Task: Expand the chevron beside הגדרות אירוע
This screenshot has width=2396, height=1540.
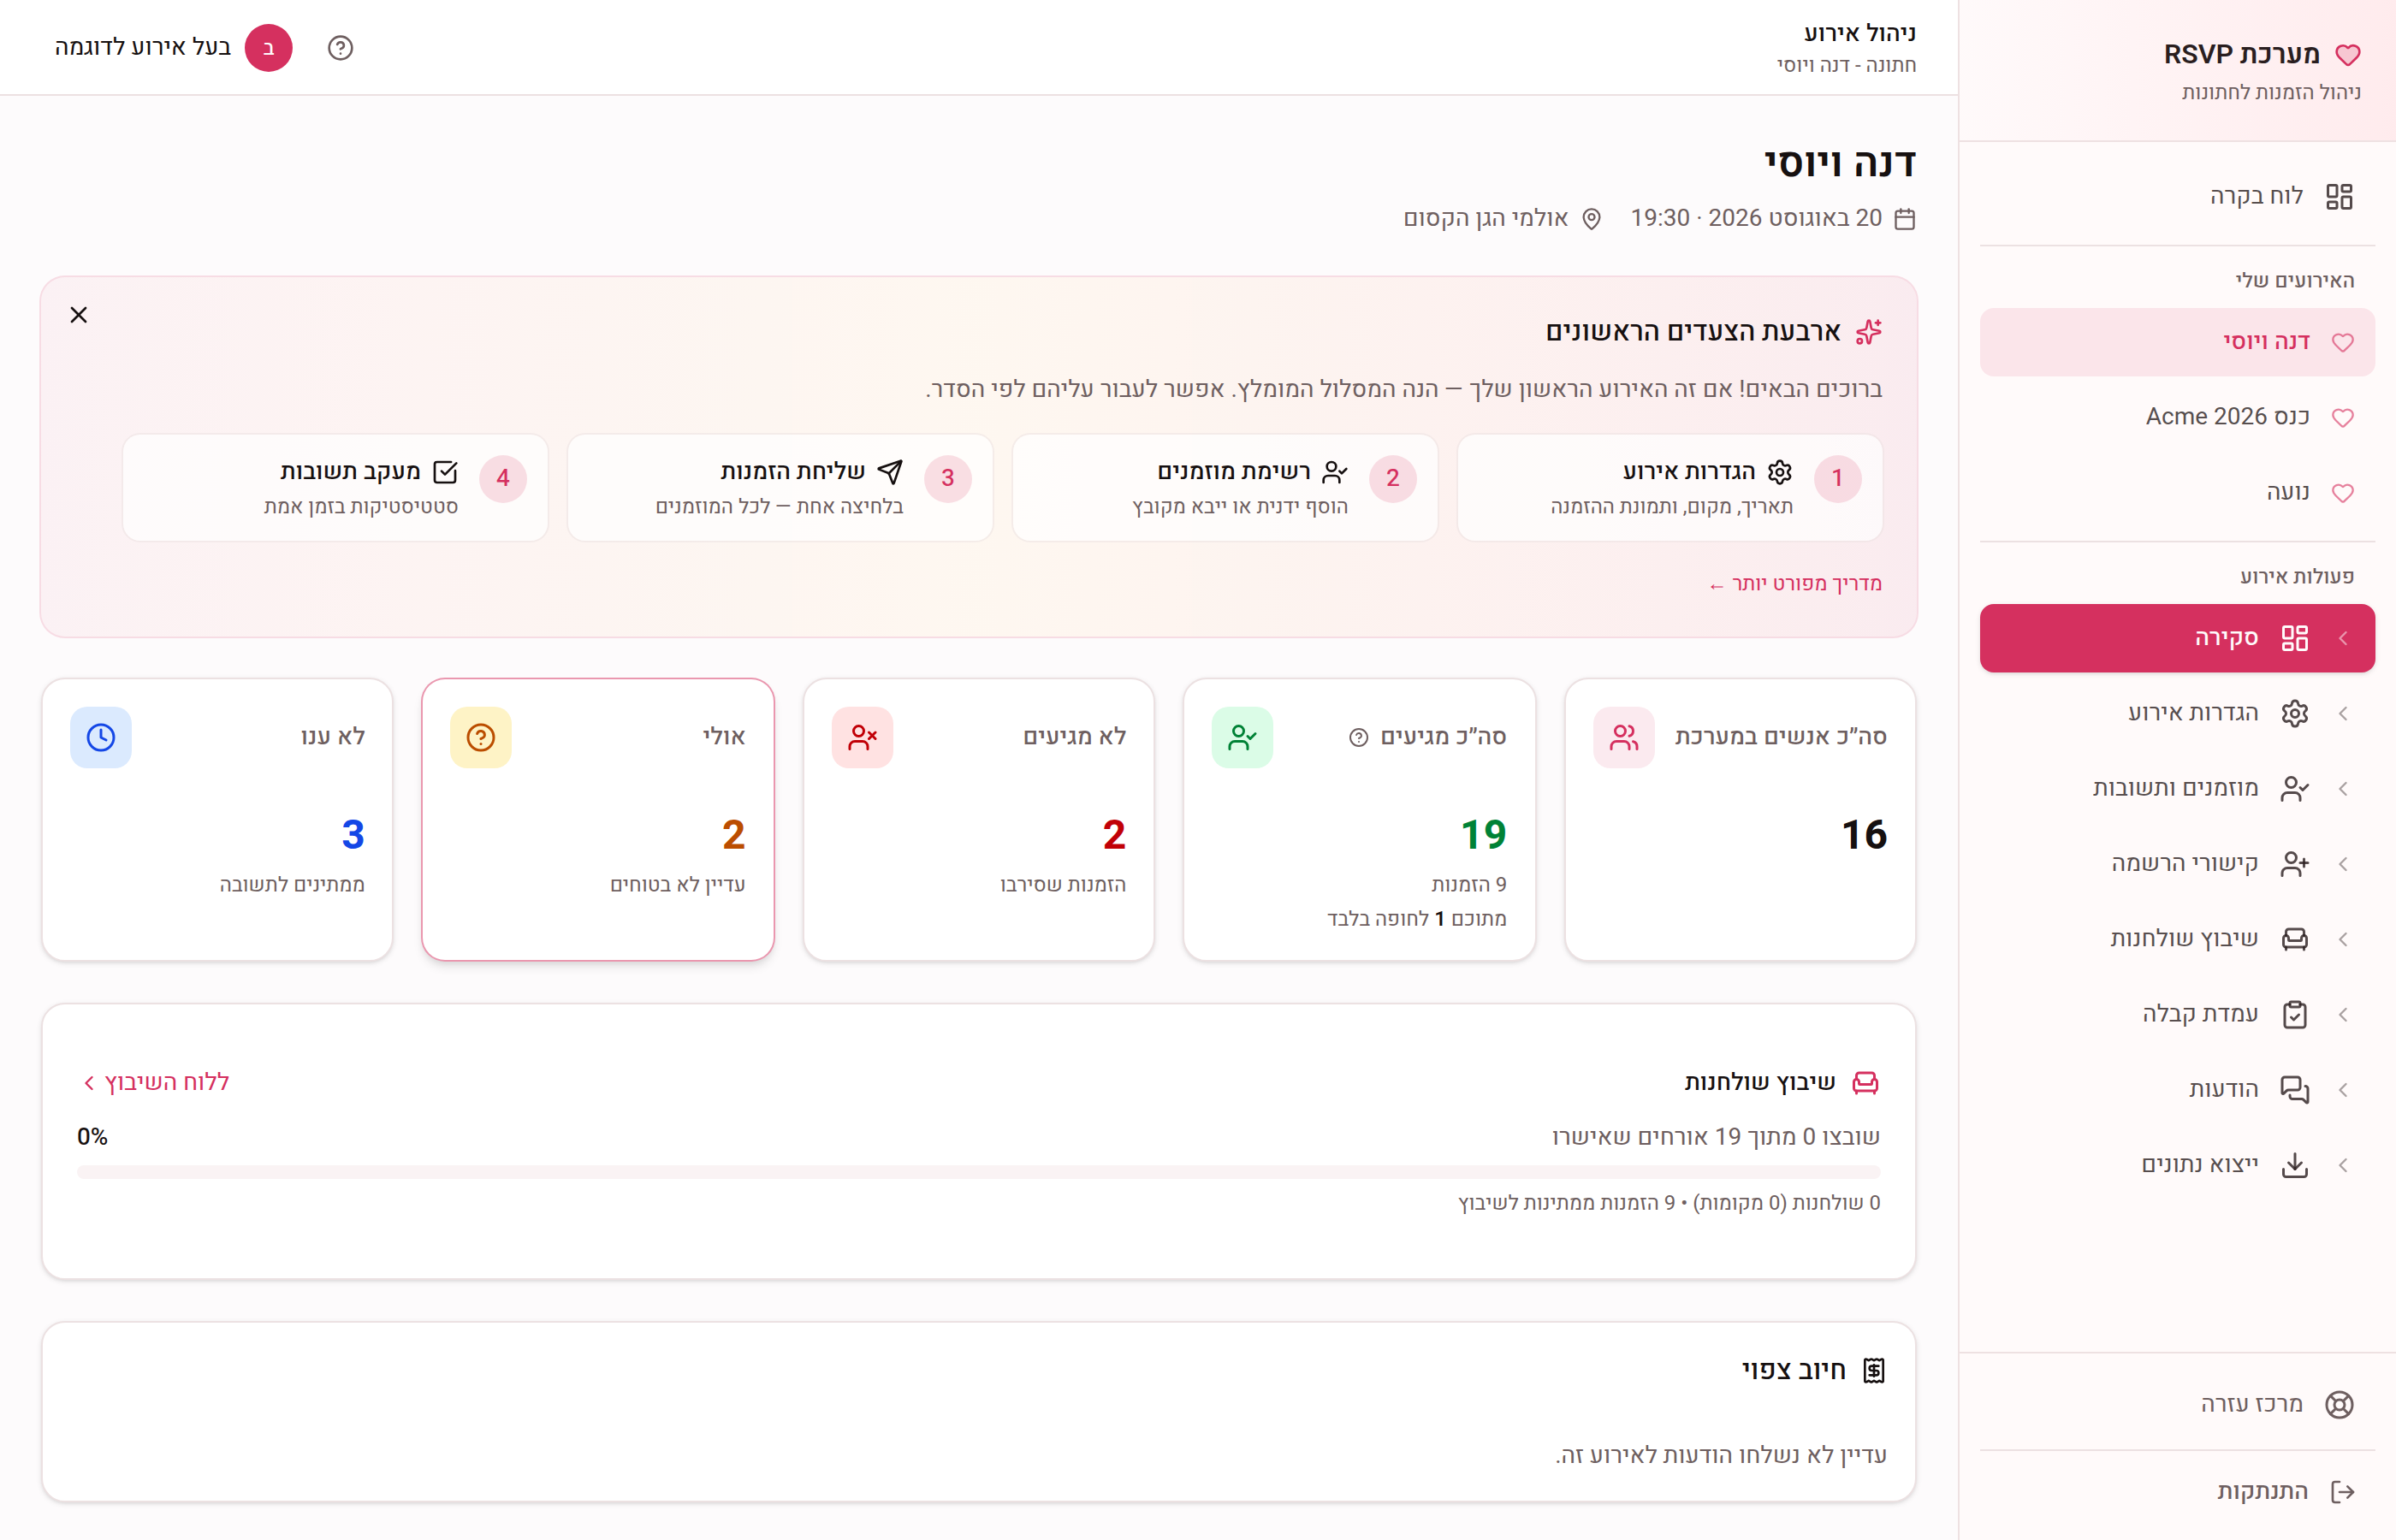Action: click(2343, 713)
